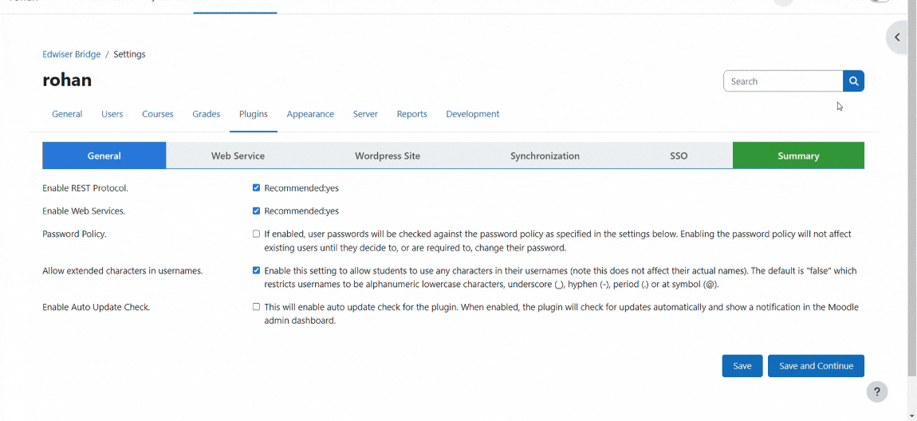917x421 pixels.
Task: Click the Save button
Action: click(x=742, y=366)
